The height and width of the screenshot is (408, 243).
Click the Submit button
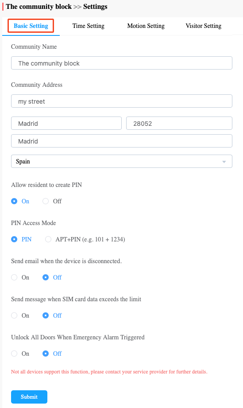(29, 397)
